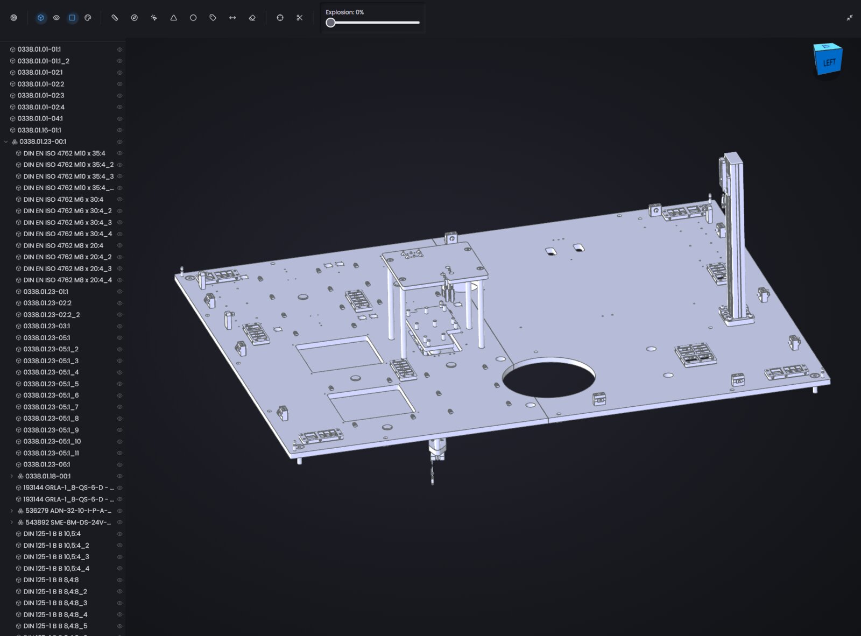The height and width of the screenshot is (636, 861).
Task: Expand the 0338.01.18-00:1 subassembly
Action: pos(12,476)
